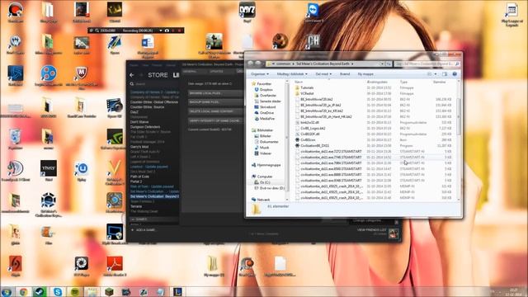The image size is (528, 297).
Task: Click the Explorer file list vertical scrollbar
Action: coord(459,117)
